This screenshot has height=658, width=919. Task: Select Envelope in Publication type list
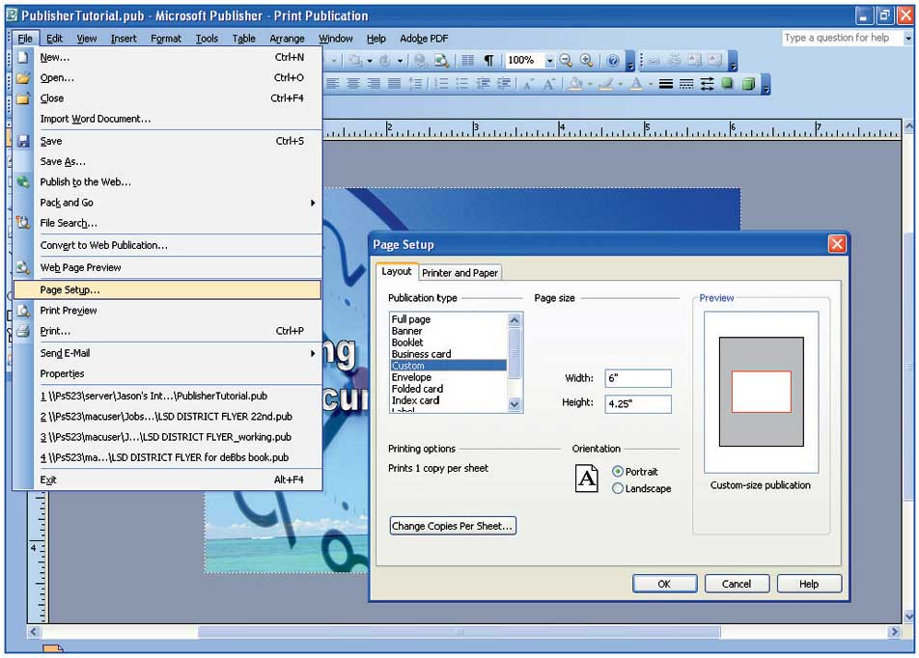(x=448, y=377)
